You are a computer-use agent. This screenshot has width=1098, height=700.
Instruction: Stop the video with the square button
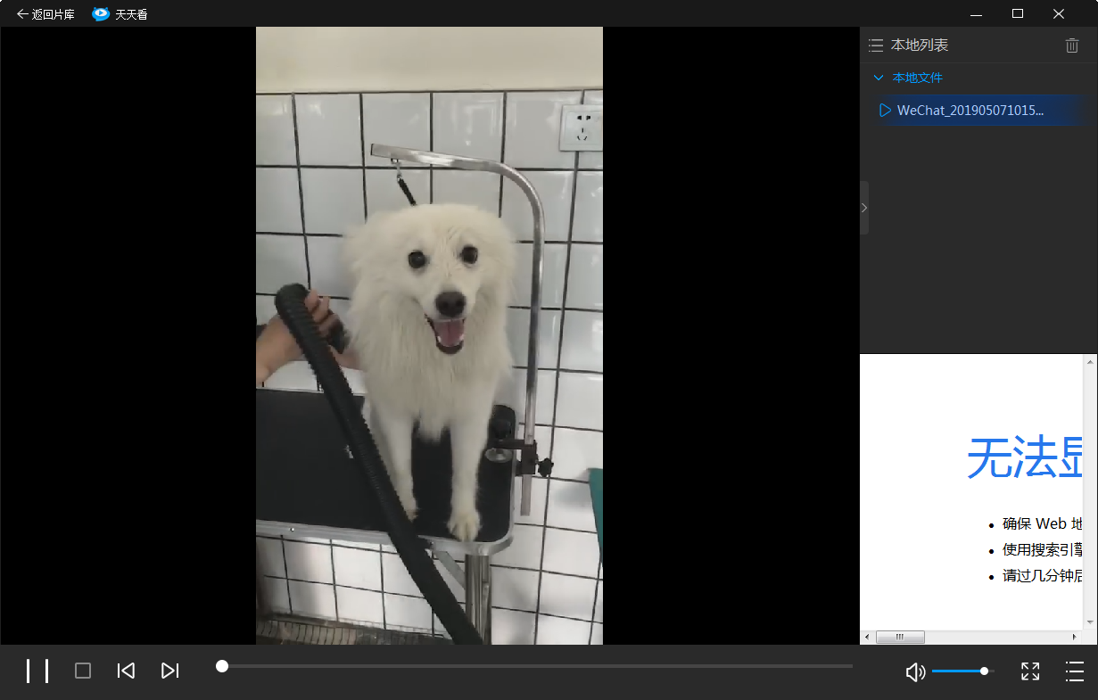(83, 671)
